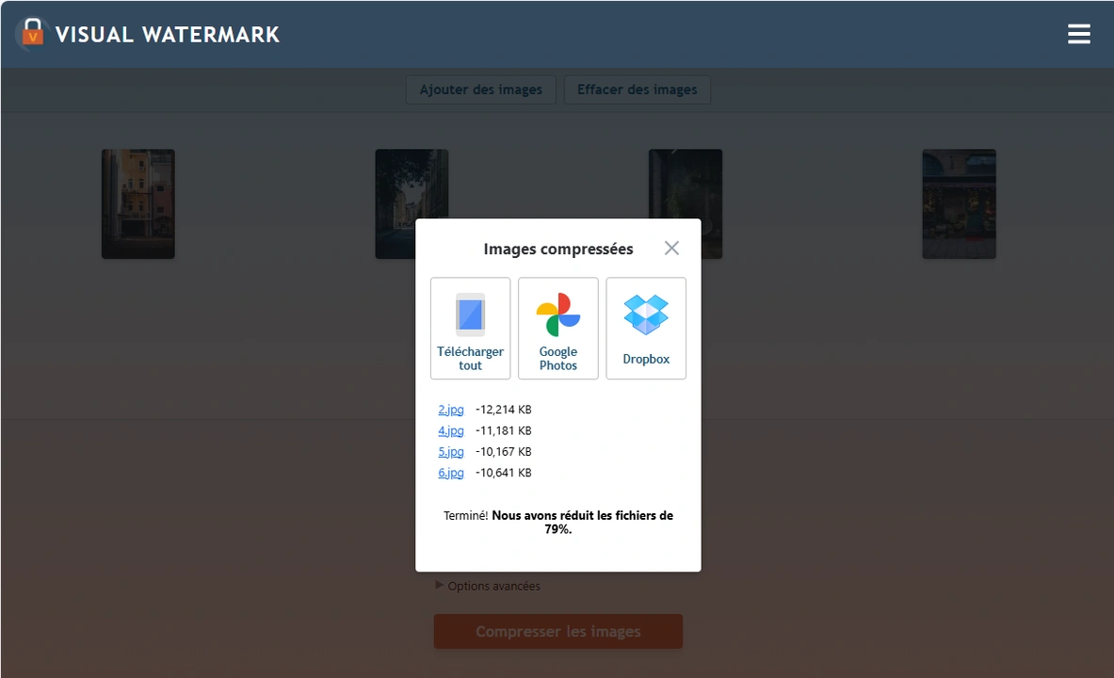Open the 4.jpg file link

(x=450, y=430)
